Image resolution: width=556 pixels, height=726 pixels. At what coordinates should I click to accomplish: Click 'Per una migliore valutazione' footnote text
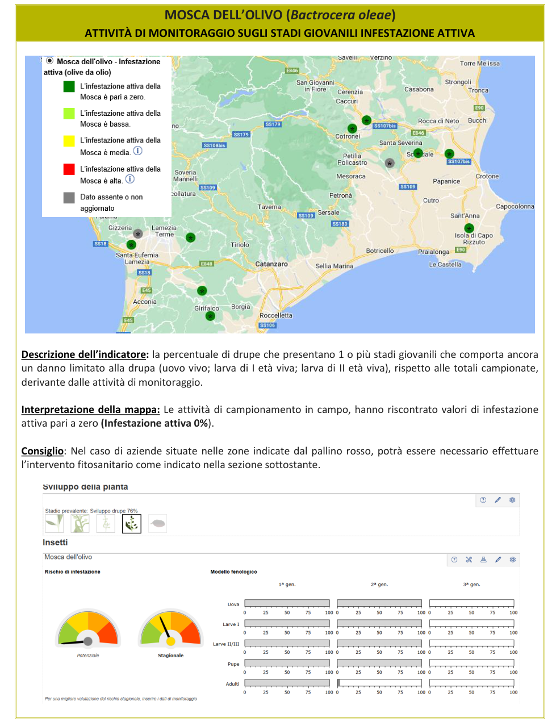pos(121,699)
